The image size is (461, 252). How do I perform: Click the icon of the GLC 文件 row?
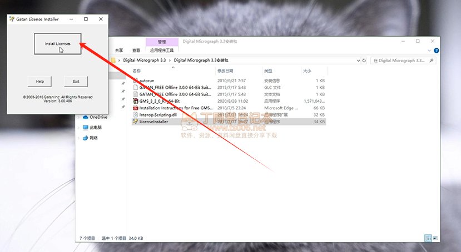[135, 87]
